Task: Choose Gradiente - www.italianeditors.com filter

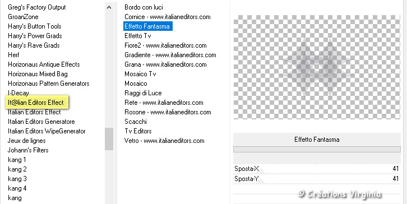Action: [170, 55]
